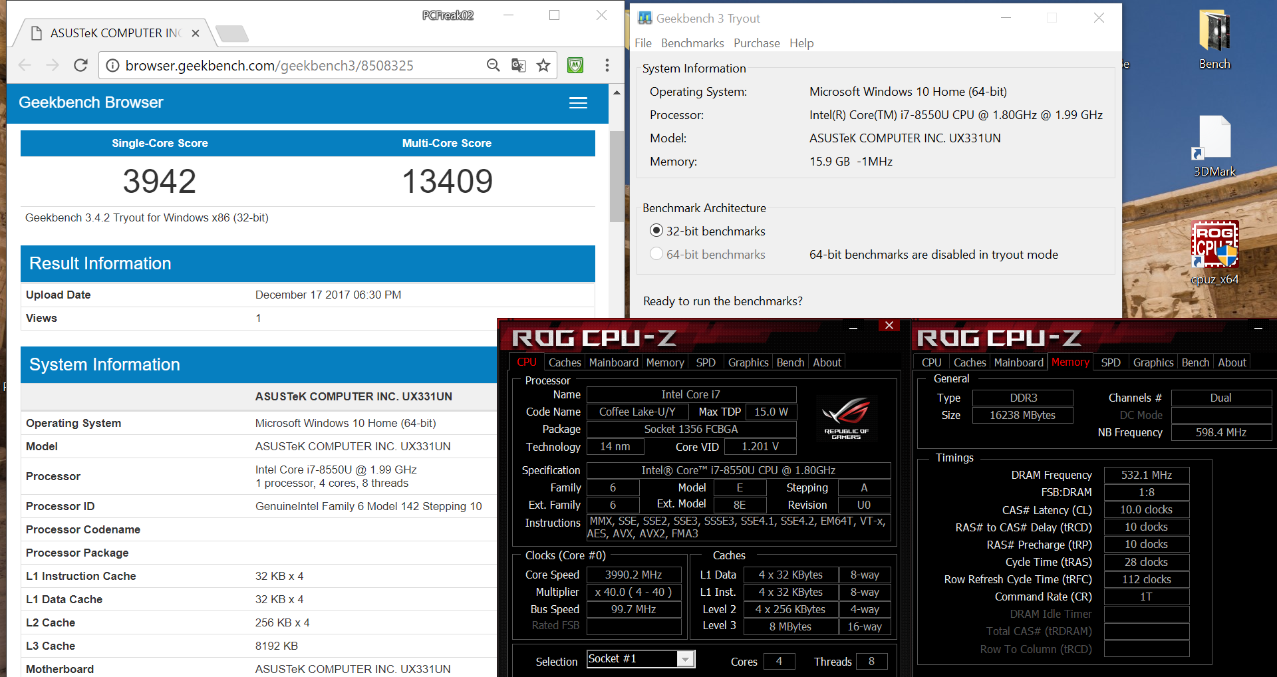The width and height of the screenshot is (1277, 677).
Task: Switch to SPD tab in right CPU-Z window
Action: click(1111, 362)
